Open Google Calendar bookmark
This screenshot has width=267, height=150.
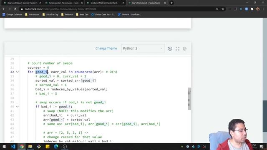coord(12,15)
